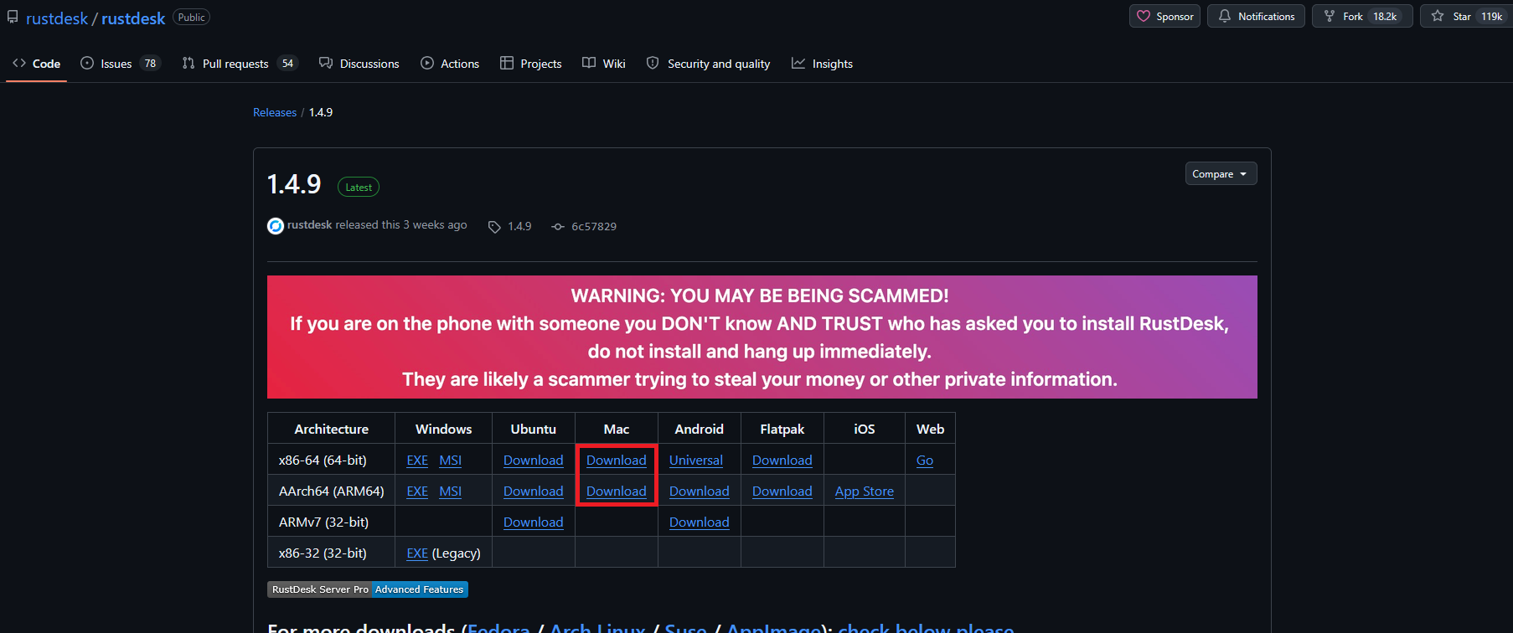
Task: Click the Web column header
Action: pos(931,430)
